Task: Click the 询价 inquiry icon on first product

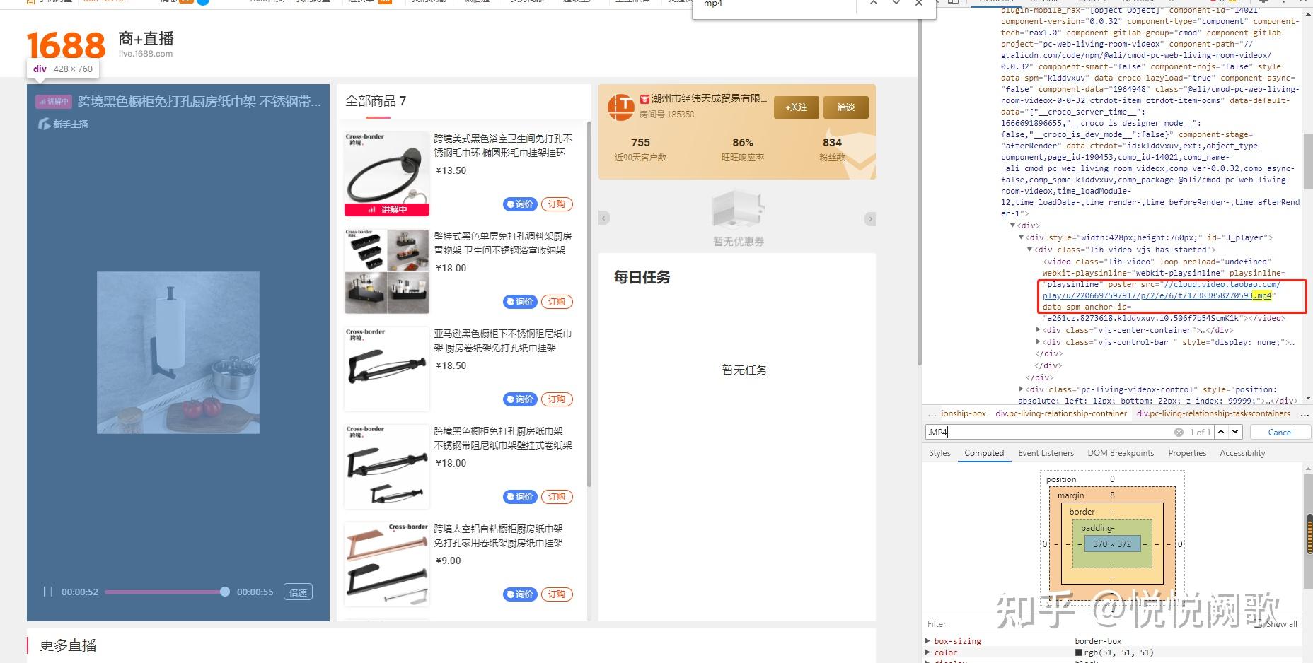Action: [512, 204]
